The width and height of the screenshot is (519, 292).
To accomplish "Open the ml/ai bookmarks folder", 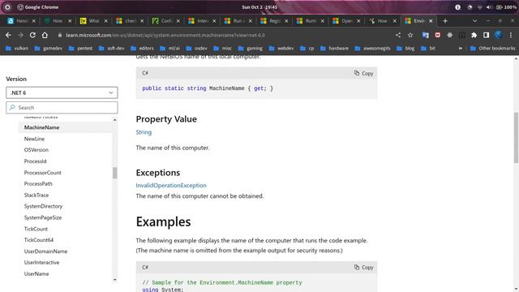I will [169, 49].
